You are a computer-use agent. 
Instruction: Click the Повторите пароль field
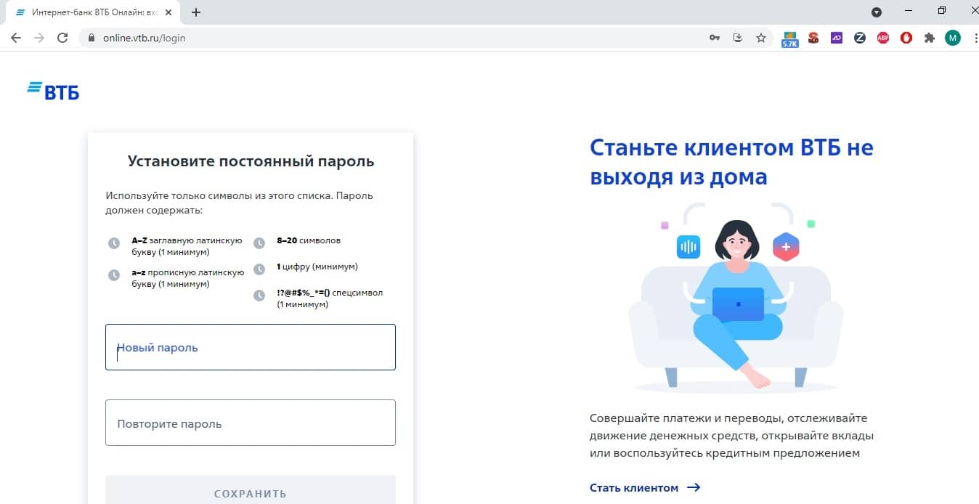coord(251,423)
